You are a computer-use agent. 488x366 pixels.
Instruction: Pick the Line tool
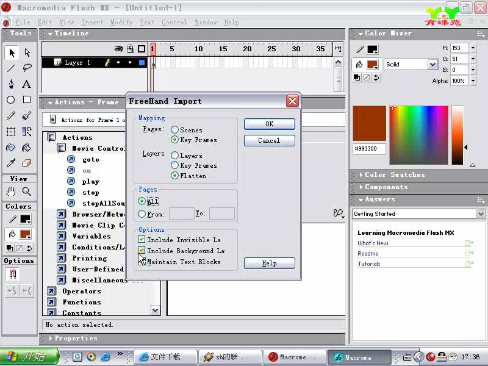pyautogui.click(x=11, y=68)
